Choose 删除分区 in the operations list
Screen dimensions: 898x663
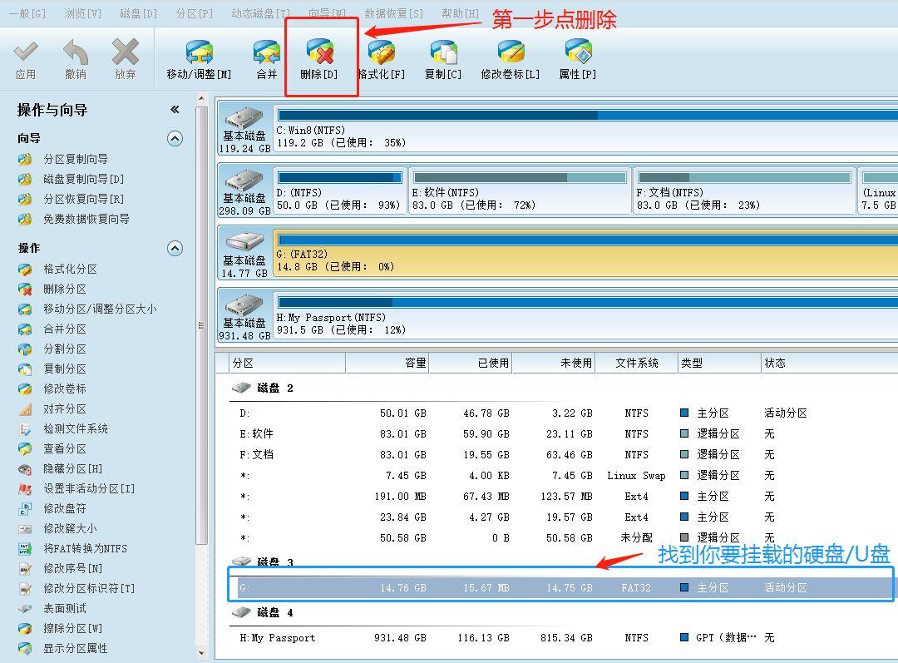pyautogui.click(x=65, y=289)
